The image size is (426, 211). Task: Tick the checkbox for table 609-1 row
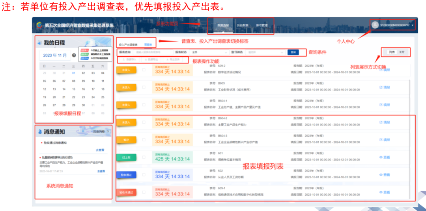144,192
